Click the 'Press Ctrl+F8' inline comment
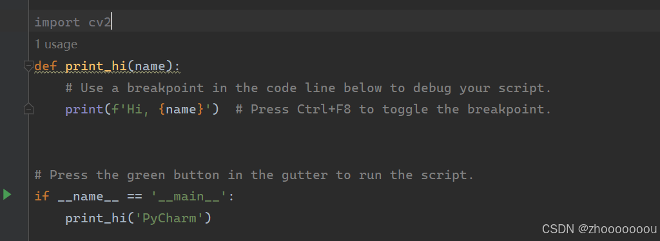 393,110
